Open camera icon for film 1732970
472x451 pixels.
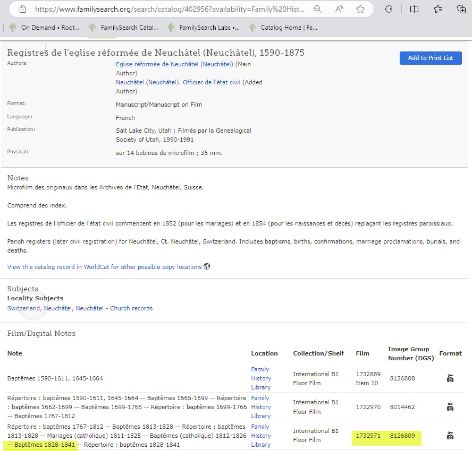click(x=450, y=407)
